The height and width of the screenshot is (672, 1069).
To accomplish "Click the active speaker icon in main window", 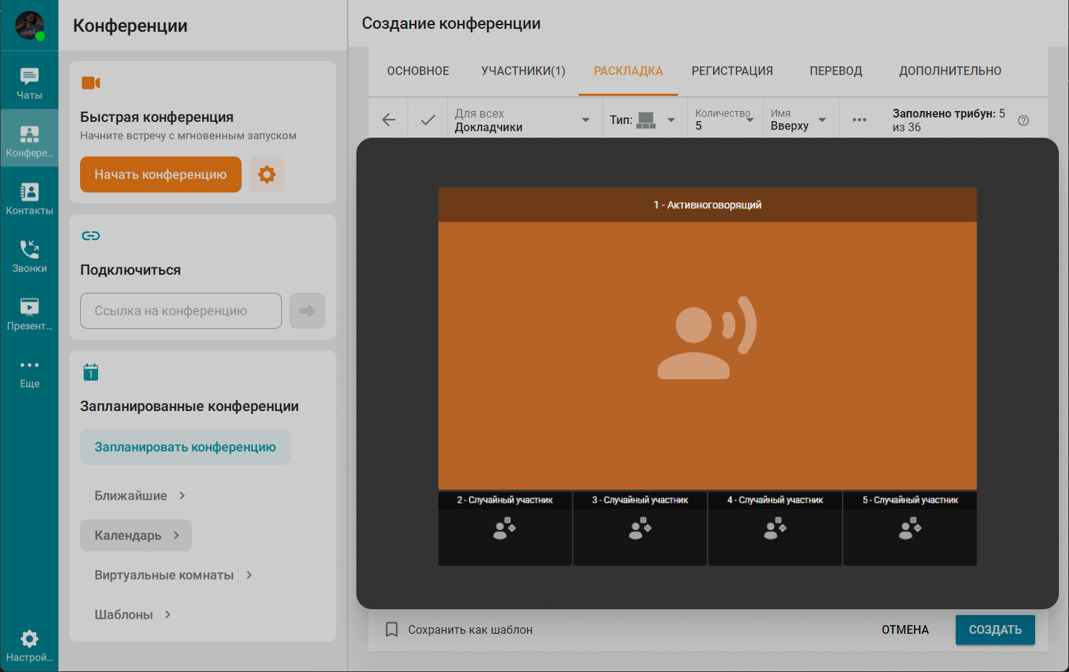I will point(707,337).
